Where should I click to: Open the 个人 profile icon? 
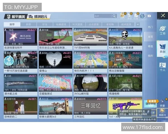(162, 67)
